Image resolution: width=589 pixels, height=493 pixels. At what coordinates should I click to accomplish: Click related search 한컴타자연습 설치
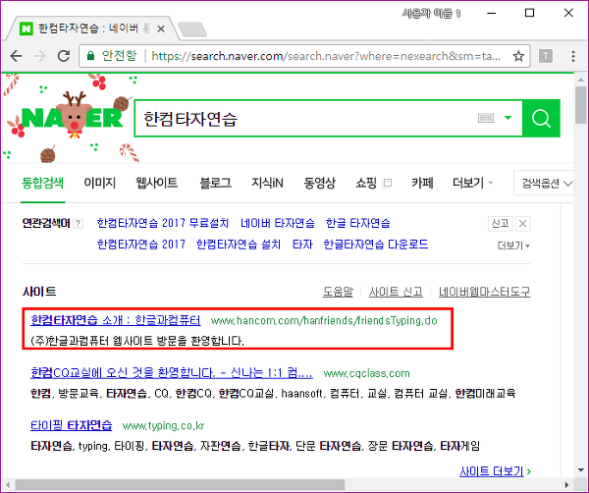(239, 245)
